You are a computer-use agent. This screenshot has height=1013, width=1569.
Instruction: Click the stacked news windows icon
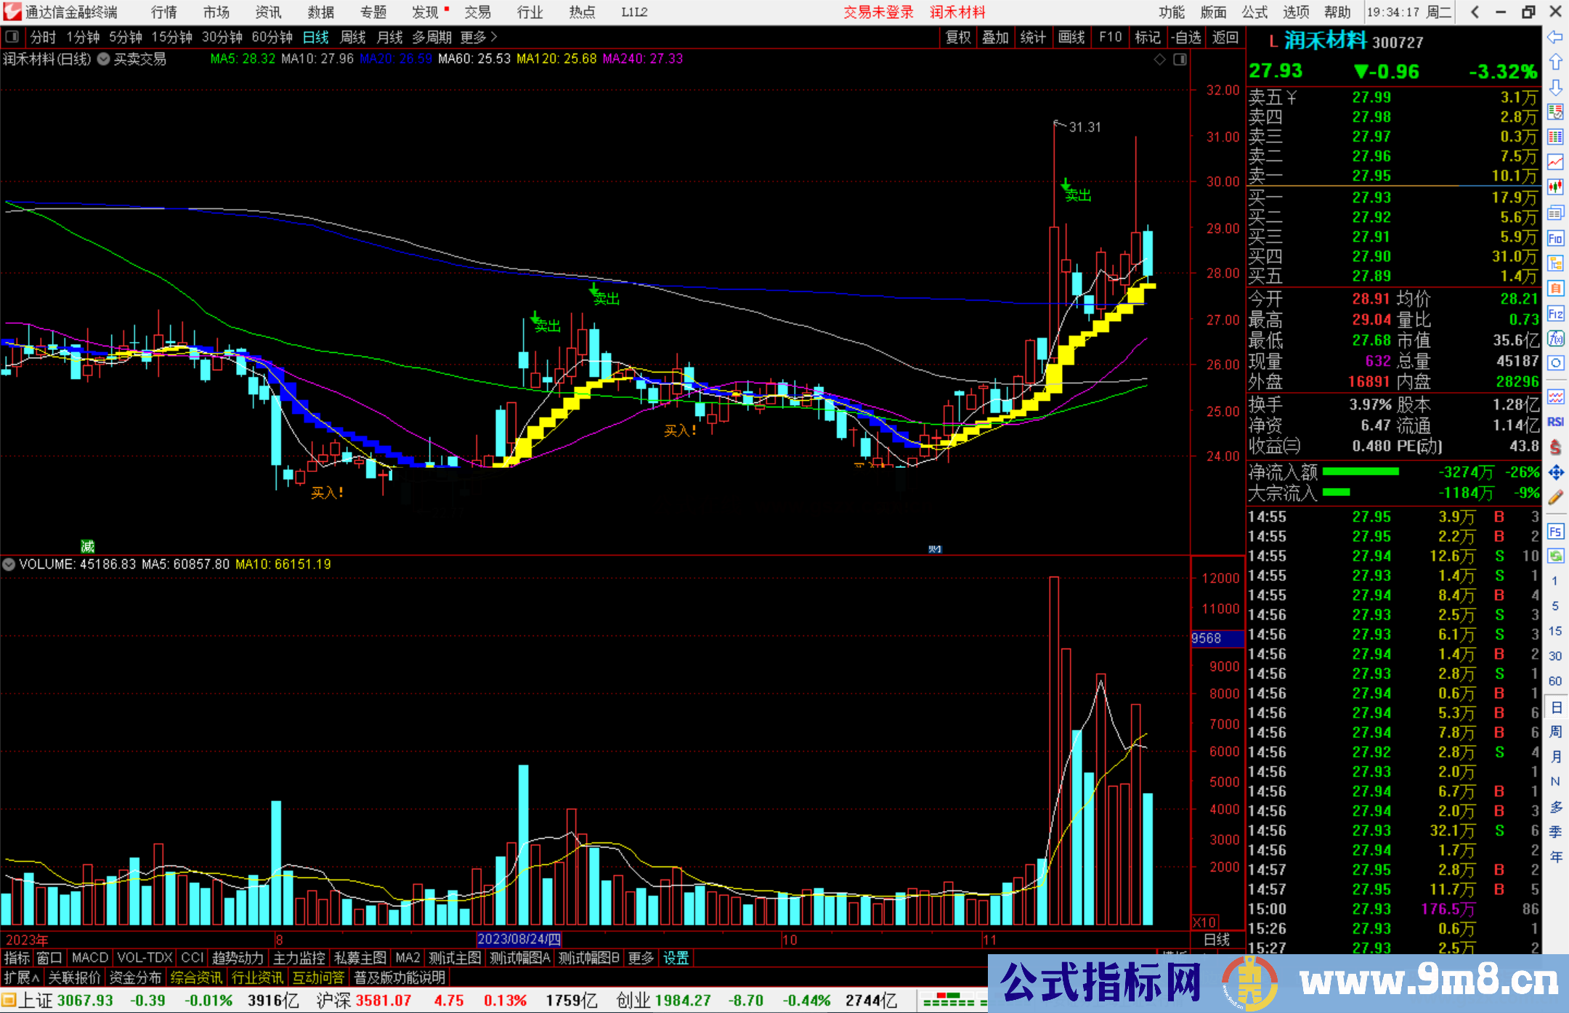(1555, 213)
